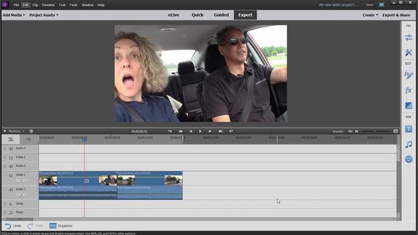Toggle the Video 2 track circle control
The width and height of the screenshot is (418, 235).
(5, 157)
